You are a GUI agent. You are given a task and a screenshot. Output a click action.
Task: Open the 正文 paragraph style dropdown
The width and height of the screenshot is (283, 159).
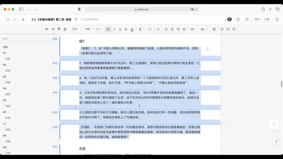pyautogui.click(x=76, y=29)
